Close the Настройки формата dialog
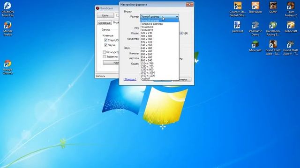The image size is (300, 168). 189,4
